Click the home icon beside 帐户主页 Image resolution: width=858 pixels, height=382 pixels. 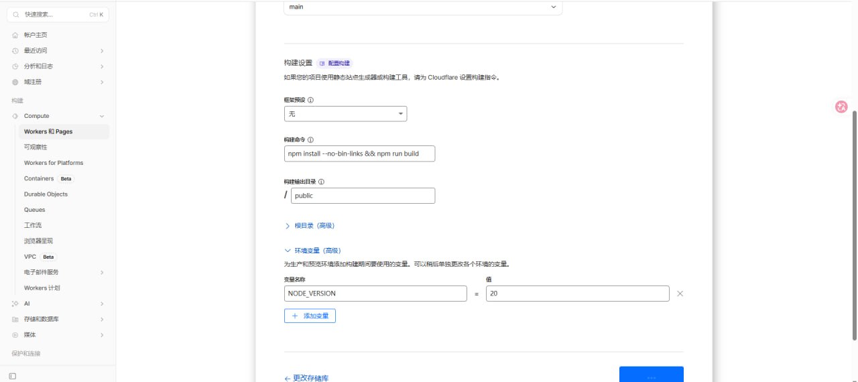coord(15,35)
